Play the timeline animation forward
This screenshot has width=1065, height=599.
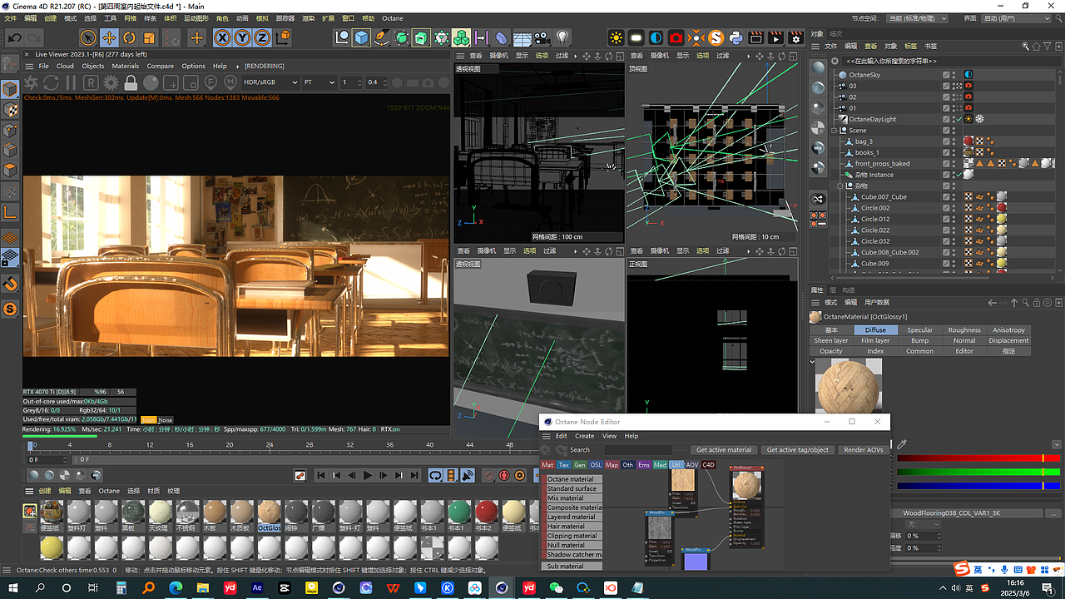point(368,476)
